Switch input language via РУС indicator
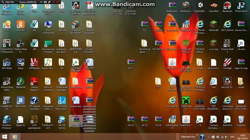 click(x=232, y=137)
